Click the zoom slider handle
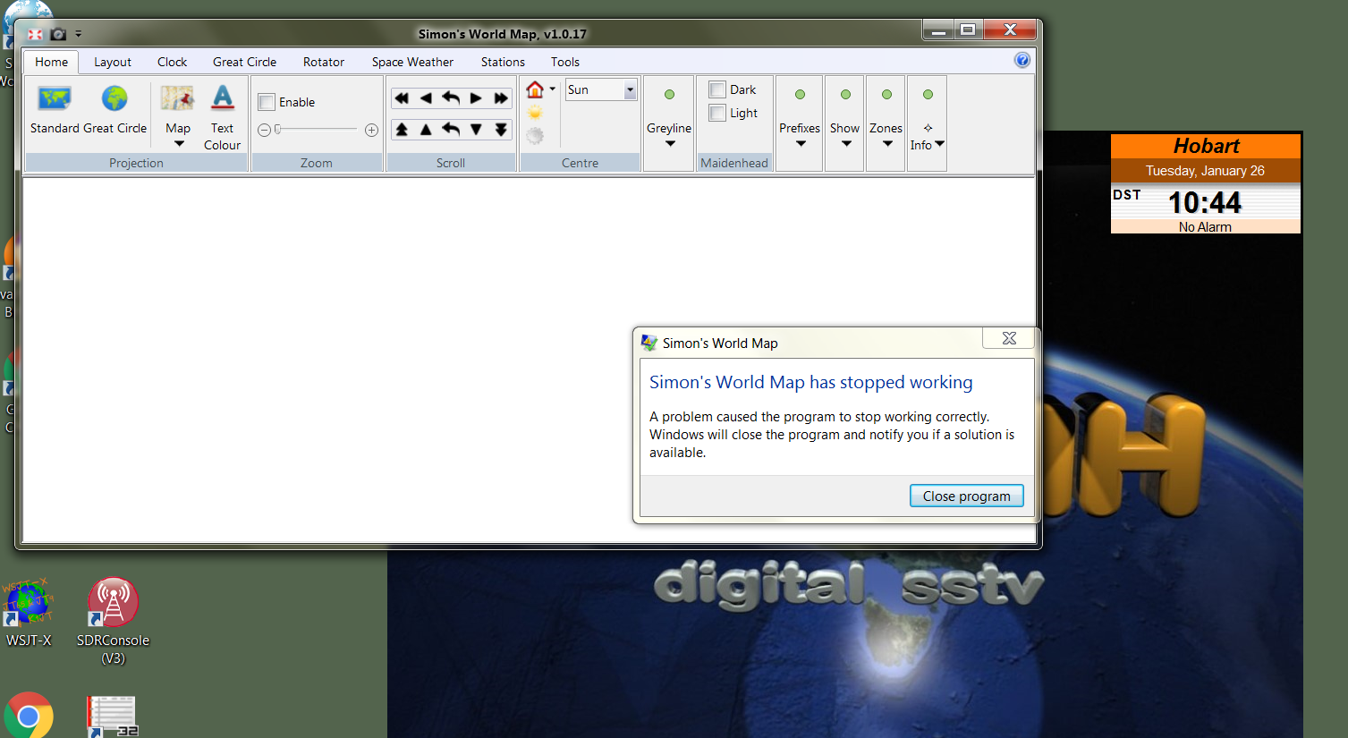 click(278, 130)
